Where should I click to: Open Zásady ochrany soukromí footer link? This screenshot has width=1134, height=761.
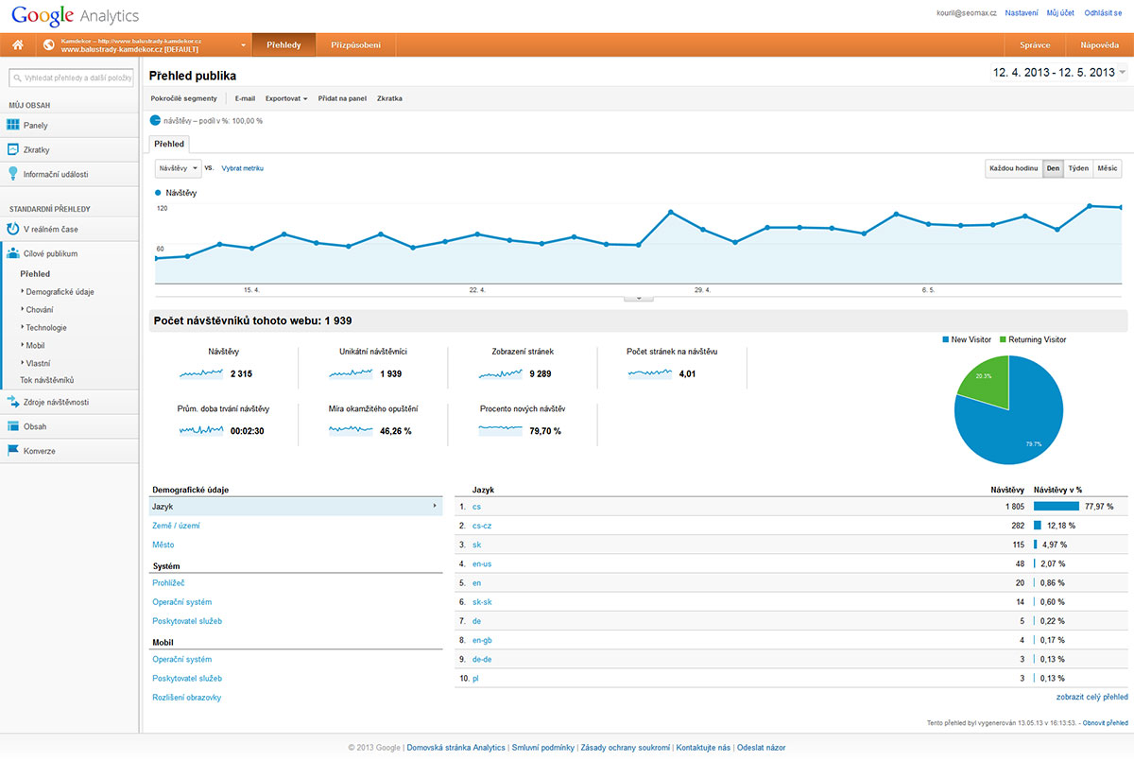[x=625, y=748]
